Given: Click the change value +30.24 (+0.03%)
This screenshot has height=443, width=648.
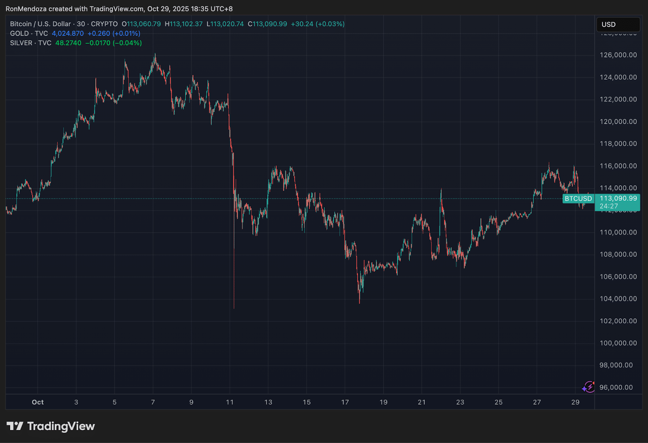Looking at the screenshot, I should click(318, 24).
